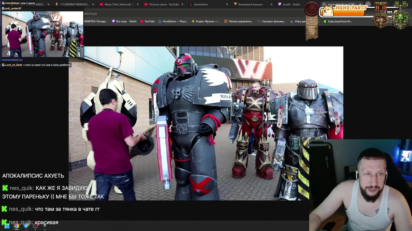Click the Twitch icon on leva2k tab
This screenshot has height=231, width=412.
tap(279, 4)
